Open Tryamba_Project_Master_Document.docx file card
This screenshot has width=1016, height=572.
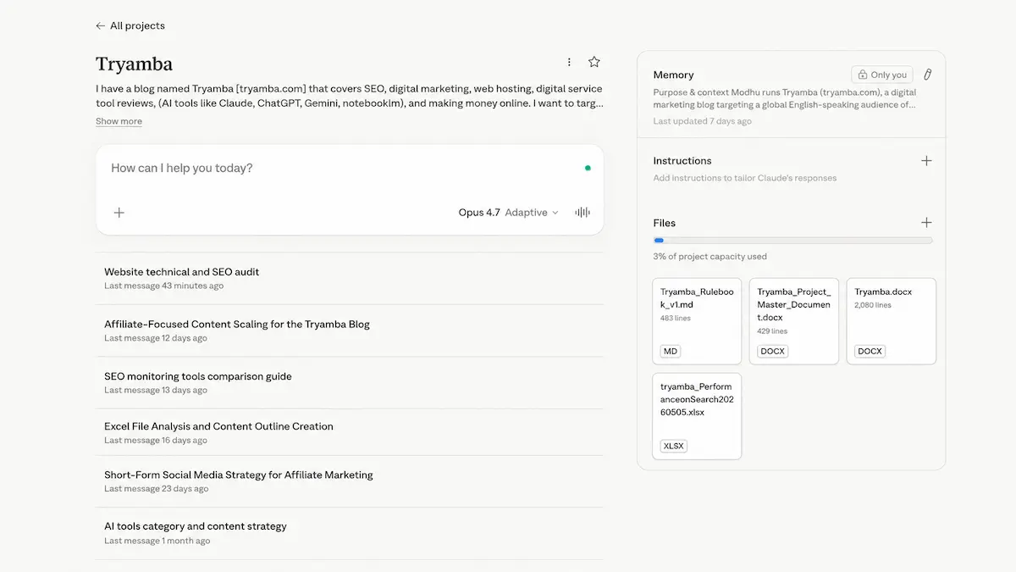794,321
